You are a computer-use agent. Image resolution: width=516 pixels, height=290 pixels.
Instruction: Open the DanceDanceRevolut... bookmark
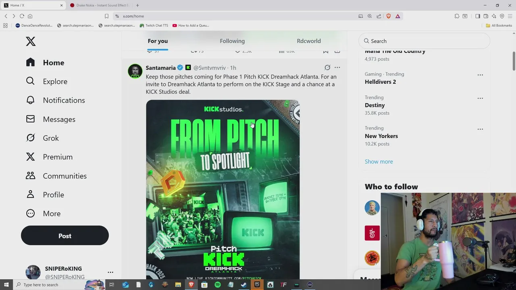(x=34, y=25)
